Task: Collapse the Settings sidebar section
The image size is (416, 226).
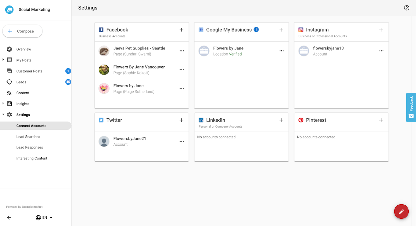Action: [x=3, y=115]
